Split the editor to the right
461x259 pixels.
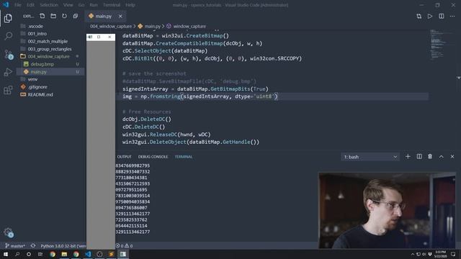[442, 16]
